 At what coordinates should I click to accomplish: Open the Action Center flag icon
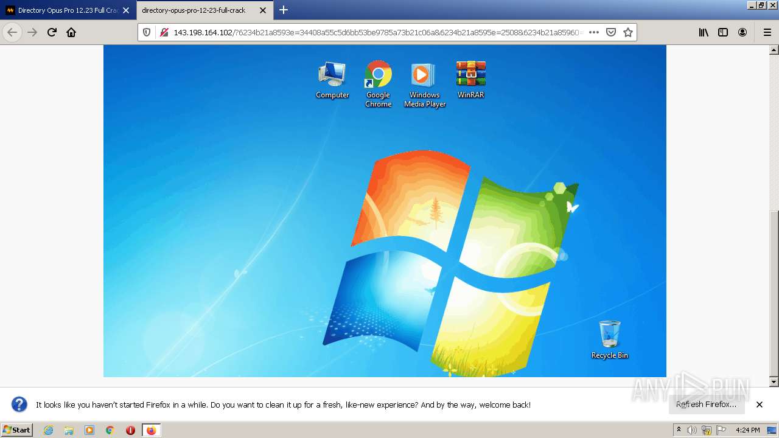(x=721, y=430)
